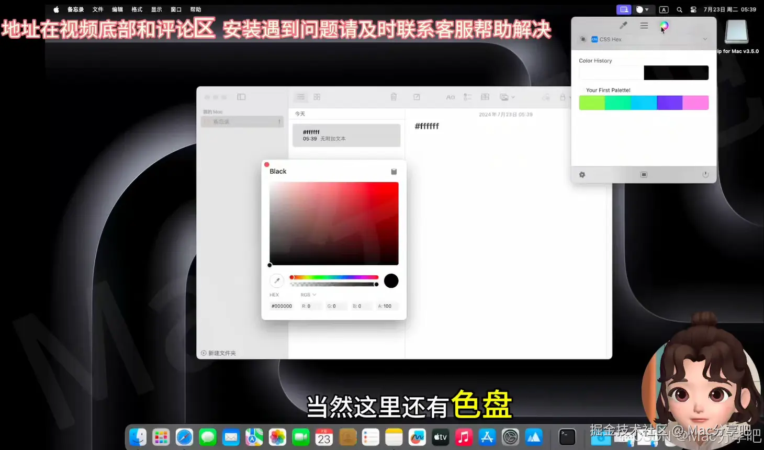
Task: Click the 新建文件夹 button in Notes sidebar
Action: [218, 353]
